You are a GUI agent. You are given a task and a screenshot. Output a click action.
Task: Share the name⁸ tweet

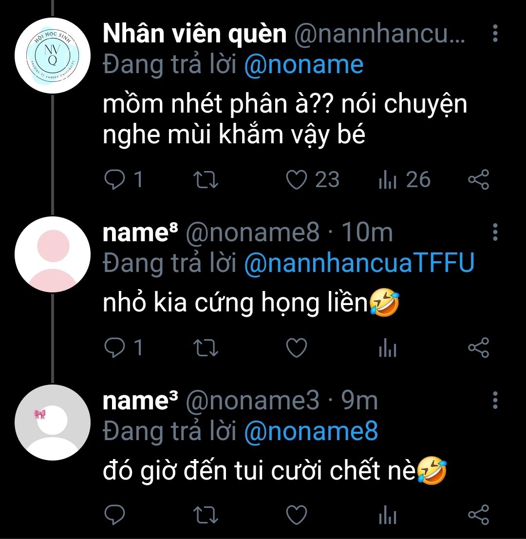click(x=478, y=348)
